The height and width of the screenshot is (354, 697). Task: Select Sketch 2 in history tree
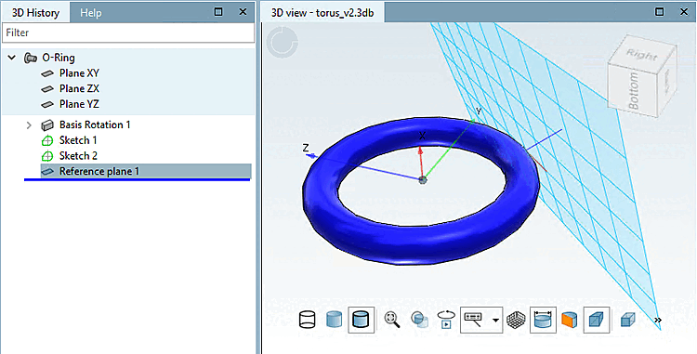pyautogui.click(x=78, y=156)
